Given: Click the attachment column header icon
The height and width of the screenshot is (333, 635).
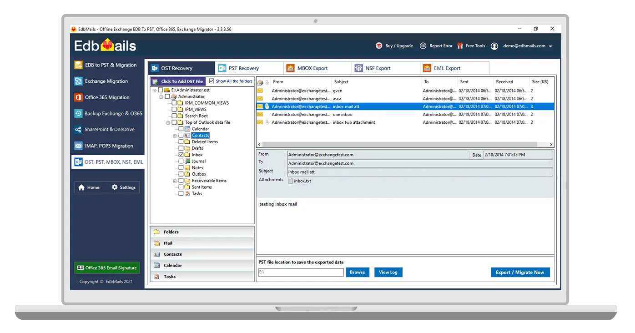Looking at the screenshot, I should [267, 82].
